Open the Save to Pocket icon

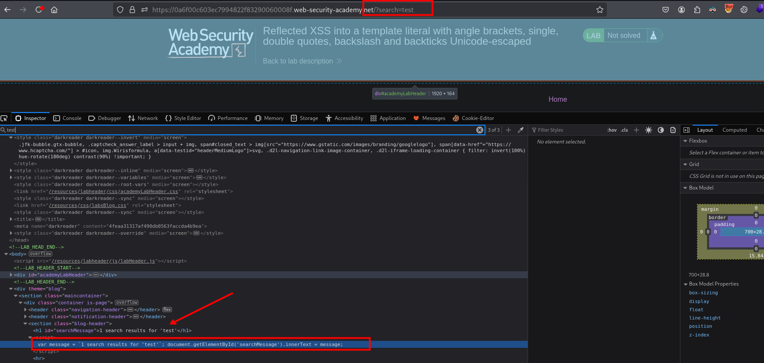(666, 10)
